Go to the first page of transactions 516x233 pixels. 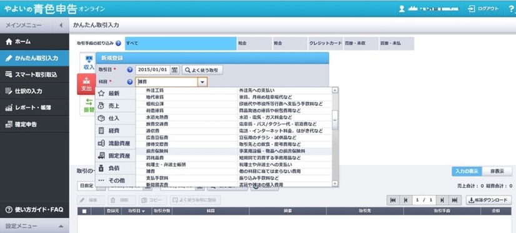point(392,200)
